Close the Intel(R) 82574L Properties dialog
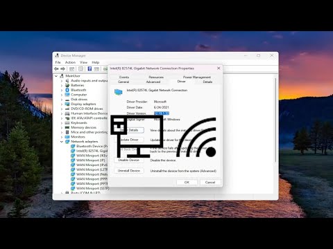 pyautogui.click(x=219, y=68)
